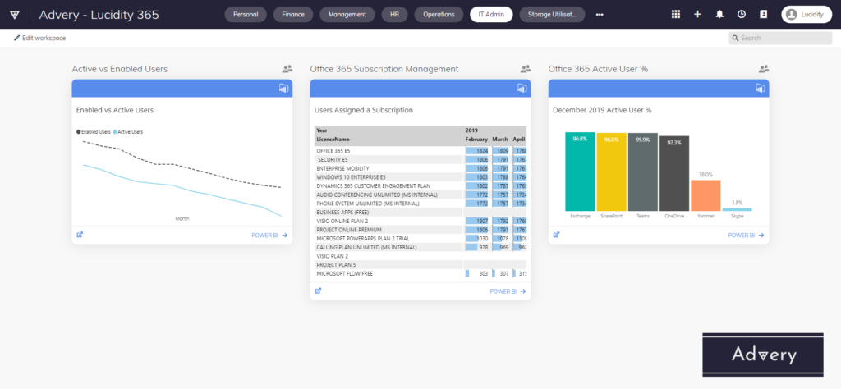
Task: Expand the more tabs ellipsis
Action: click(600, 15)
